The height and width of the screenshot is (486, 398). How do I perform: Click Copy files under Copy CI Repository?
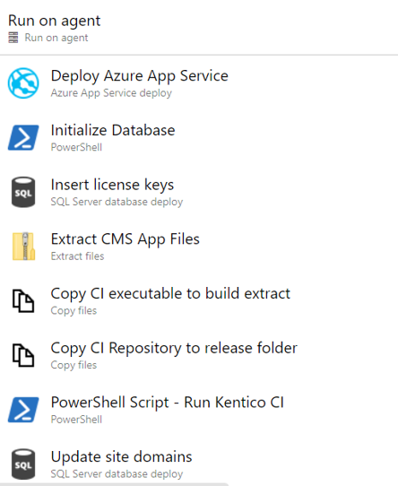point(74,365)
